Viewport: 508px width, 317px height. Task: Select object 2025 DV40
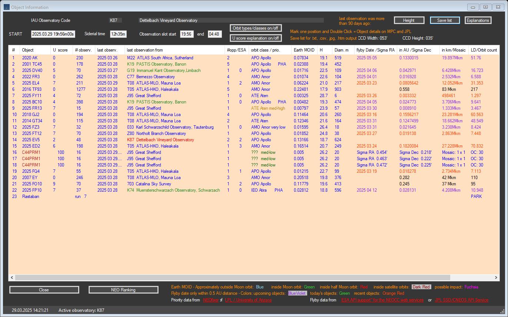pos(32,70)
